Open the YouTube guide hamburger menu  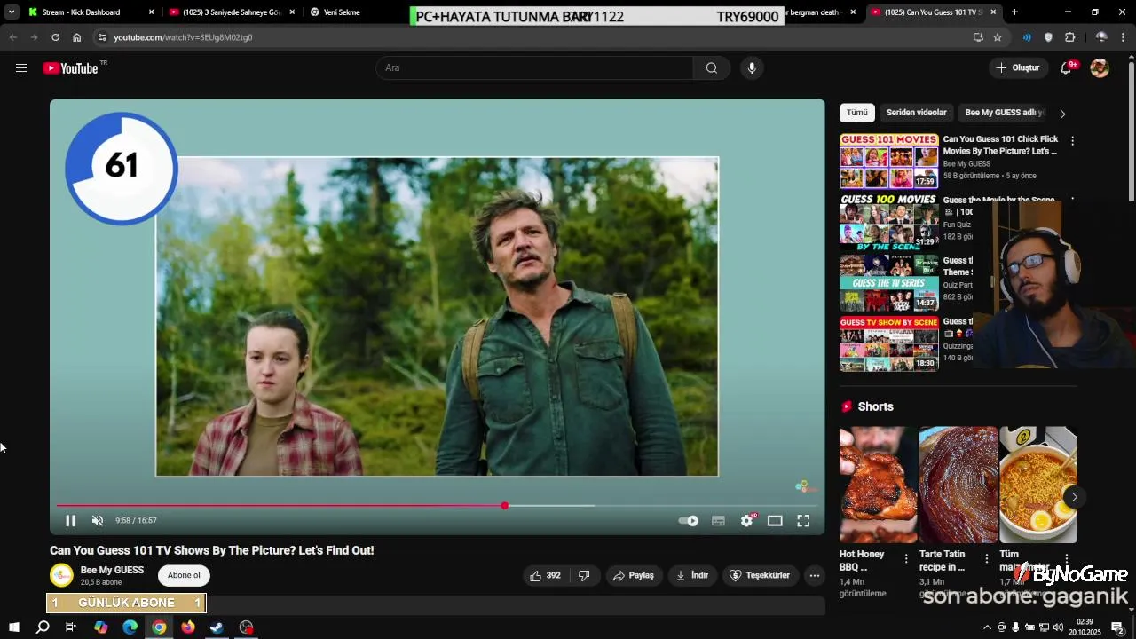tap(21, 68)
